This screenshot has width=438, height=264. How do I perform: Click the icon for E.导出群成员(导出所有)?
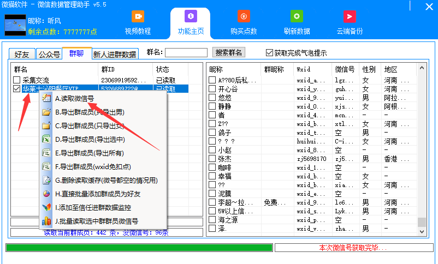46,153
